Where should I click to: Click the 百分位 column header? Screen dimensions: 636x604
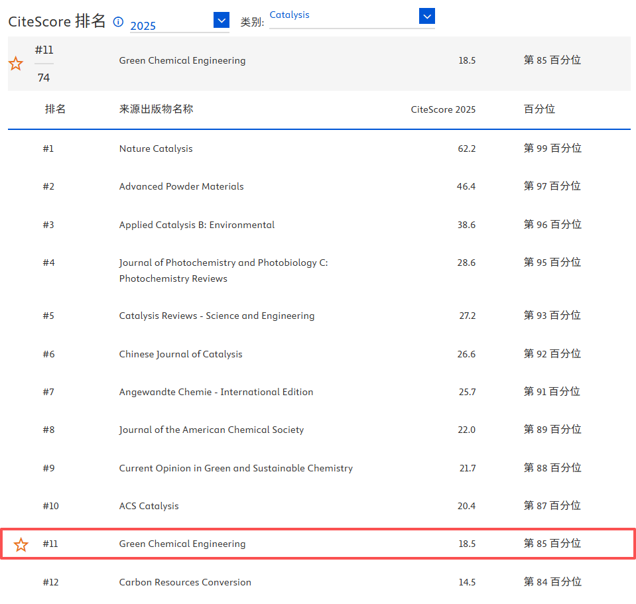click(x=539, y=109)
